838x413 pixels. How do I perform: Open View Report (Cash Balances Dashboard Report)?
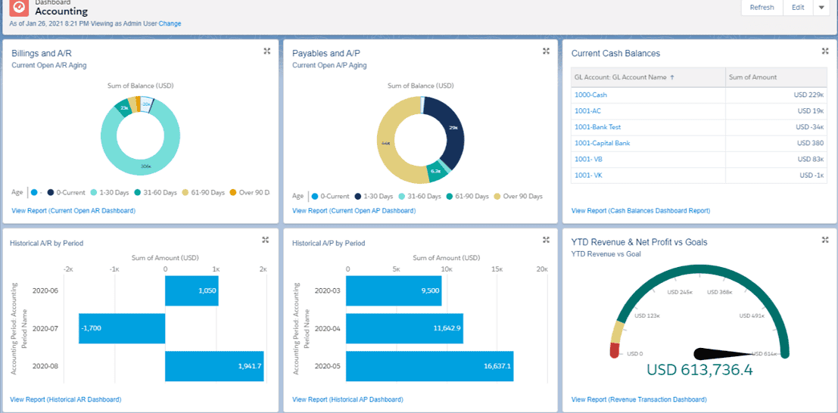pos(640,210)
